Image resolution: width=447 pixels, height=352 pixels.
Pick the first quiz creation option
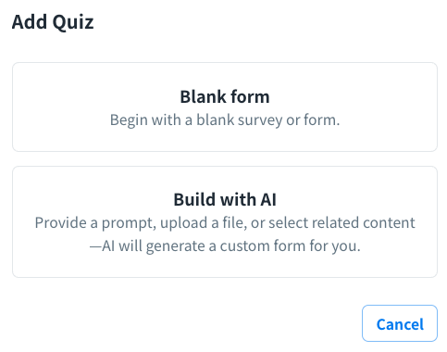[x=225, y=107]
